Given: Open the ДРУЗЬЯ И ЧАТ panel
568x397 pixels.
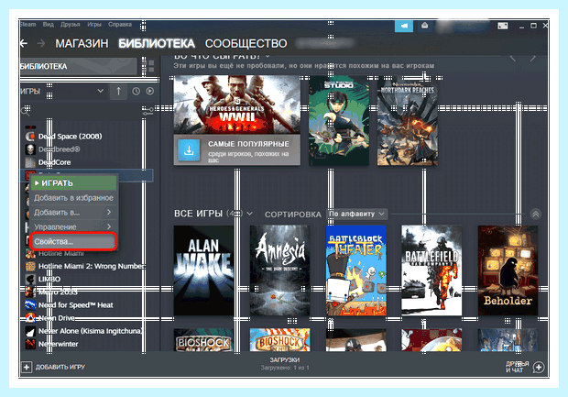Looking at the screenshot, I should (518, 367).
